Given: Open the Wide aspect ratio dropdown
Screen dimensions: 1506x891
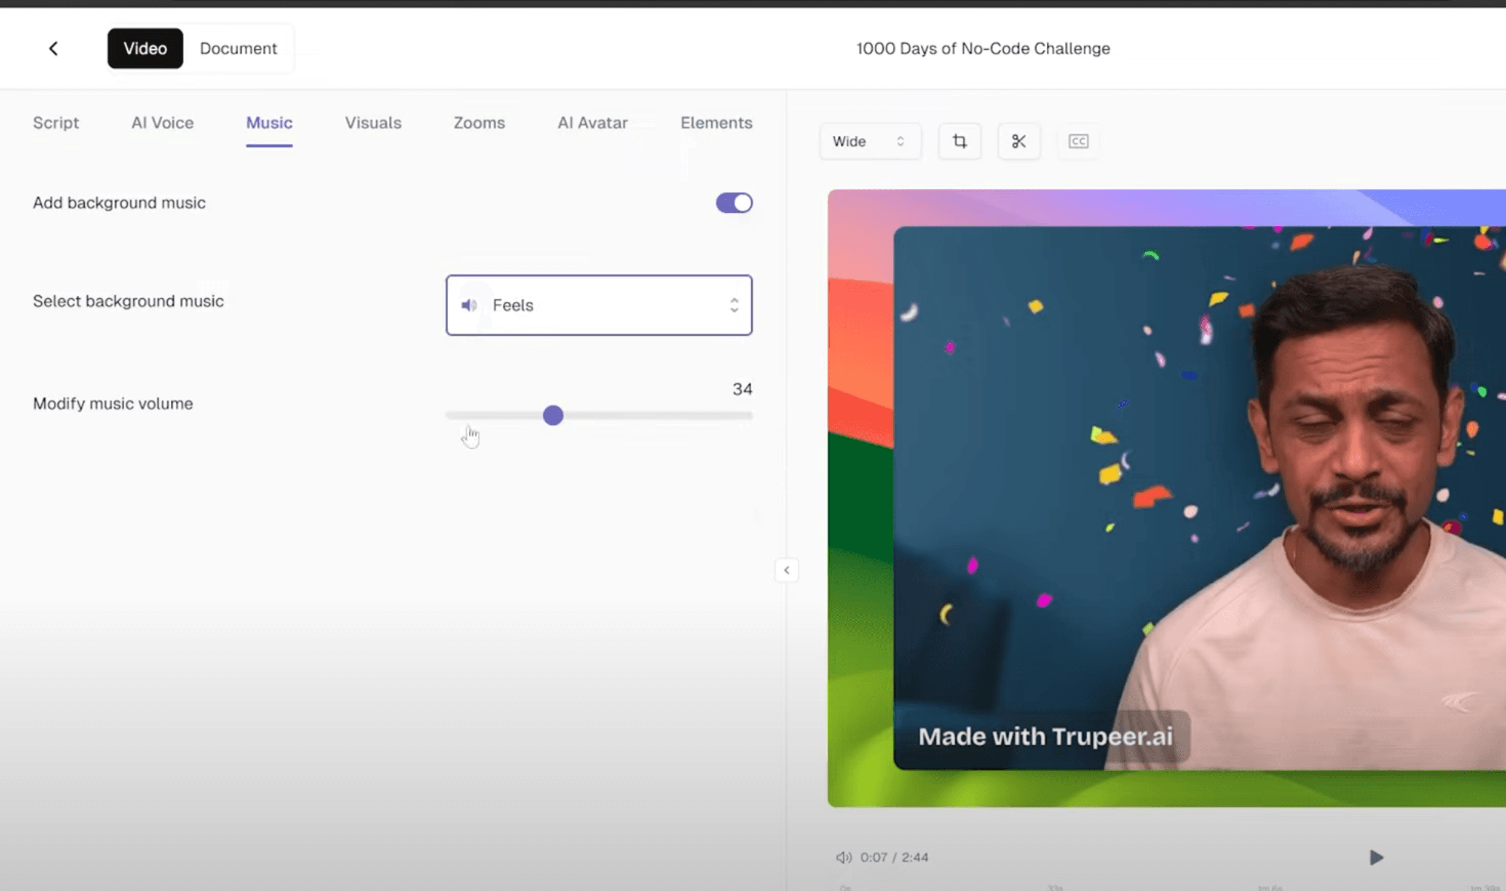Looking at the screenshot, I should [869, 141].
